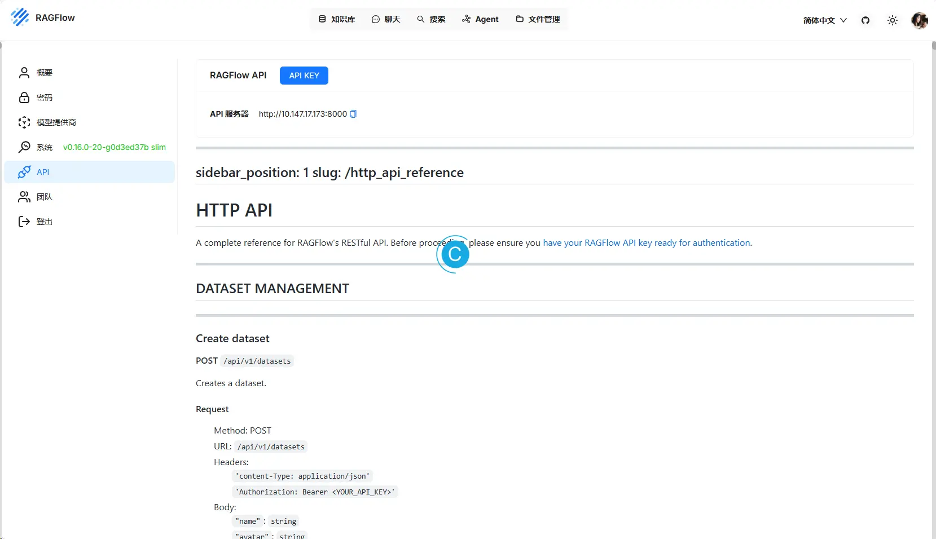The height and width of the screenshot is (539, 936).
Task: Select 模型提供商 in the sidebar
Action: [x=90, y=122]
